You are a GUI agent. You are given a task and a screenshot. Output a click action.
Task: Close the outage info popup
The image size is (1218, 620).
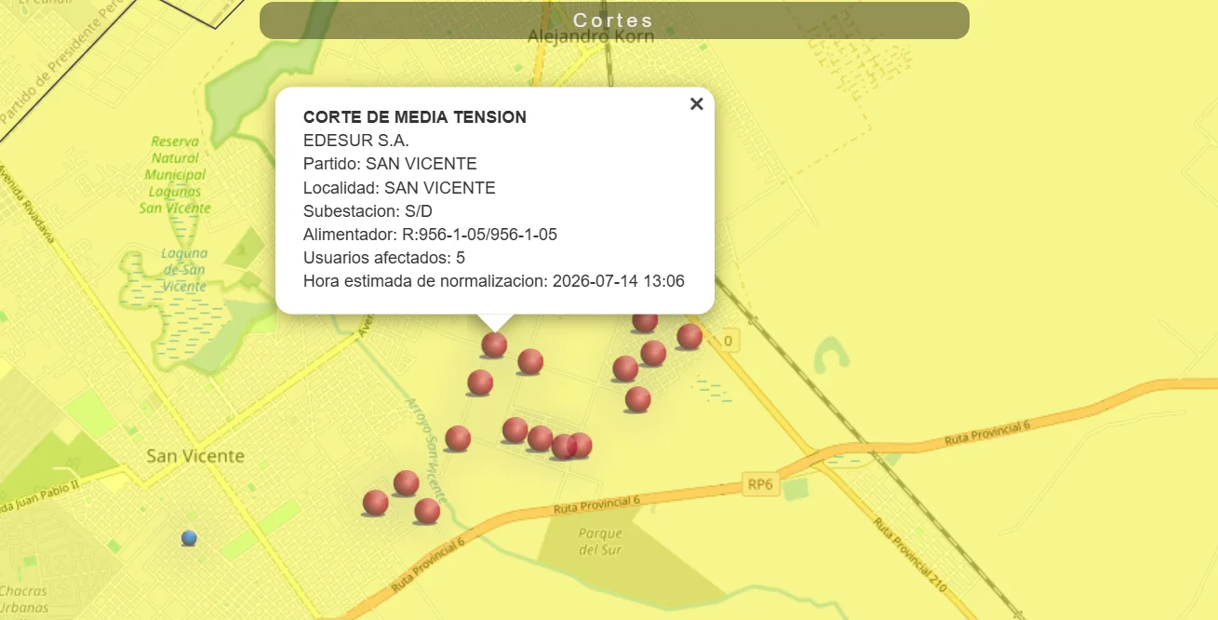coord(696,104)
